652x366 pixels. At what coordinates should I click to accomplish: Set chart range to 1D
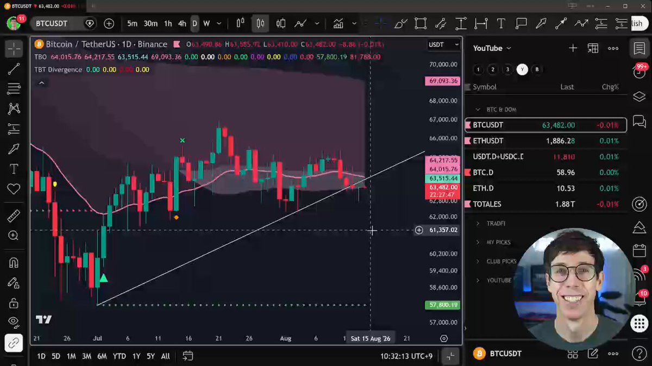pyautogui.click(x=41, y=356)
